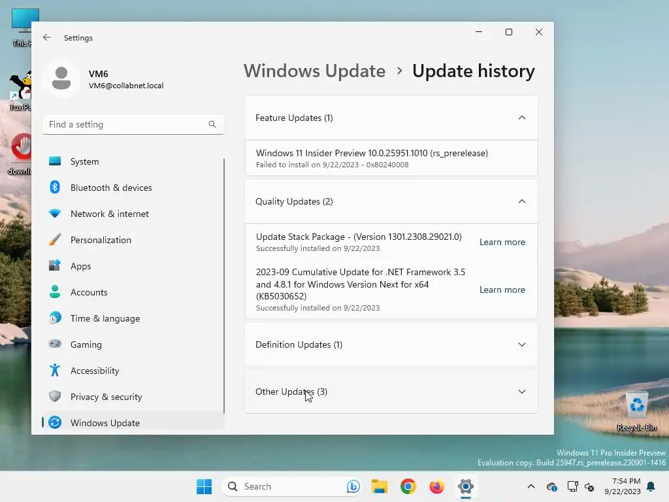The image size is (669, 502).
Task: Open the System settings page
Action: pos(133,161)
